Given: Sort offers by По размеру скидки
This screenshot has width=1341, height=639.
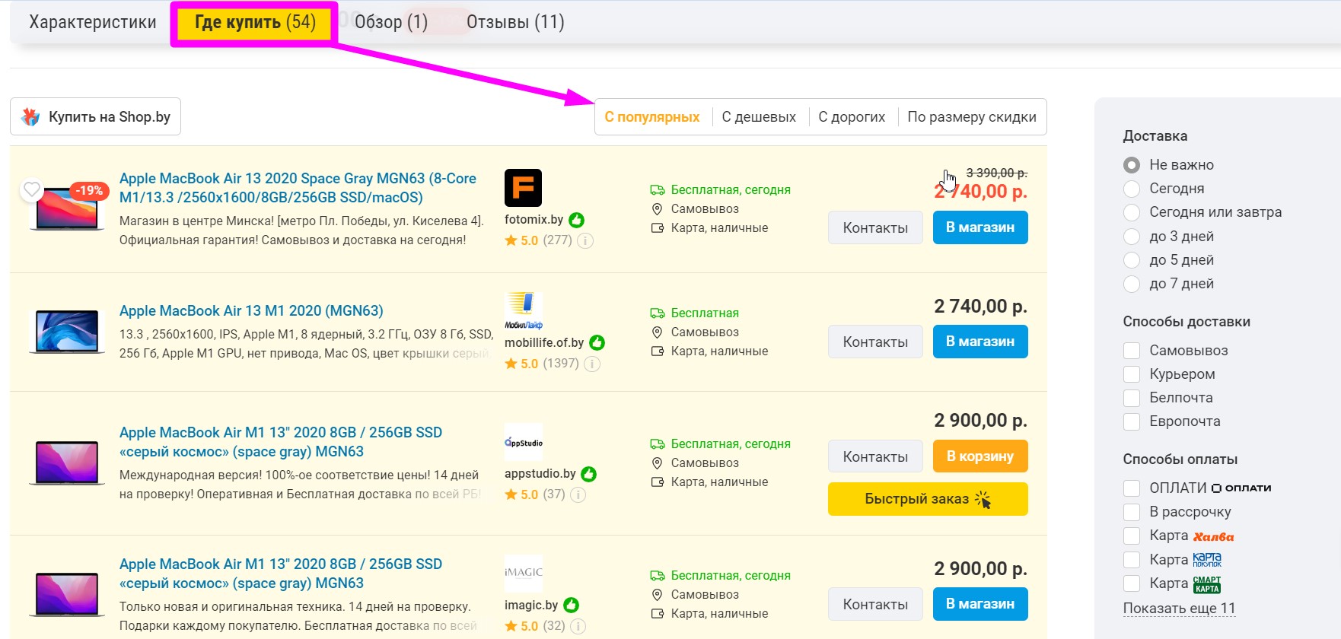Looking at the screenshot, I should click(972, 116).
